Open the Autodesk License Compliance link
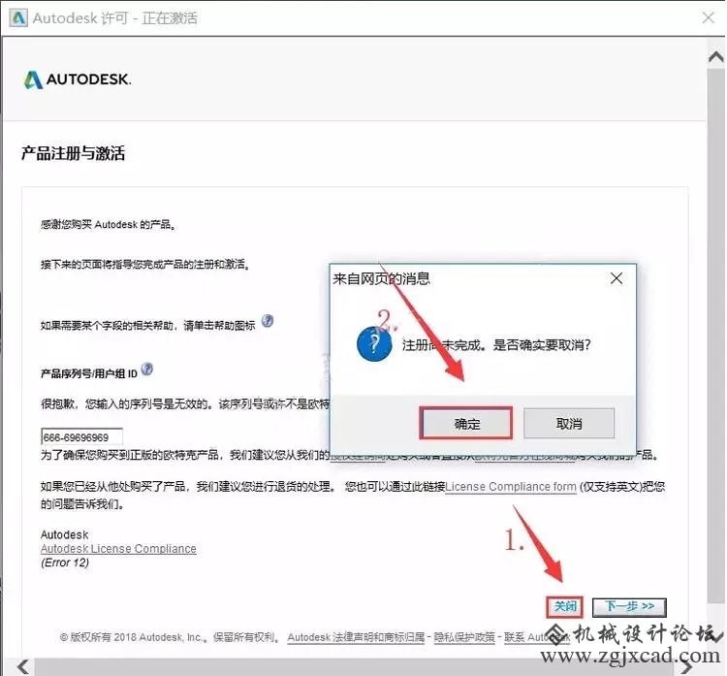This screenshot has width=727, height=676. (118, 548)
